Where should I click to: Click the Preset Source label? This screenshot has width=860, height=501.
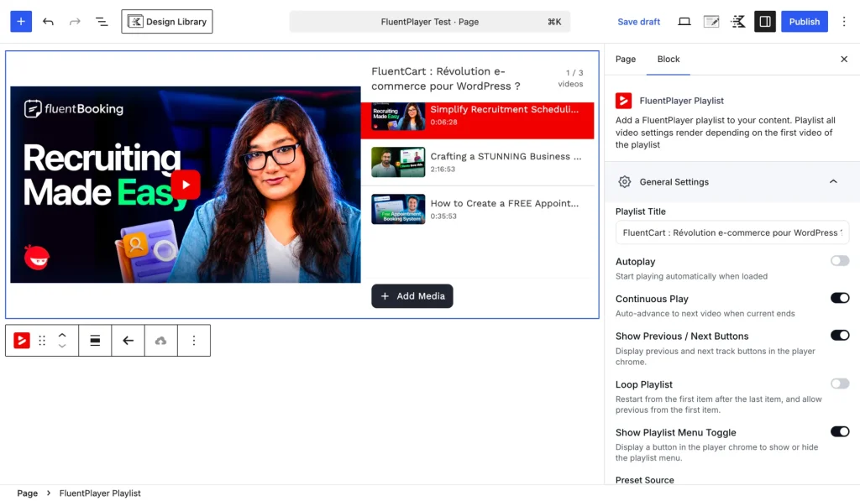click(x=644, y=480)
